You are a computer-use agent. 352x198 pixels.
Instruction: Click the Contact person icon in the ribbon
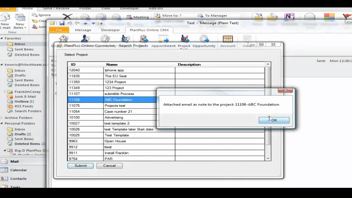pyautogui.click(x=85, y=39)
